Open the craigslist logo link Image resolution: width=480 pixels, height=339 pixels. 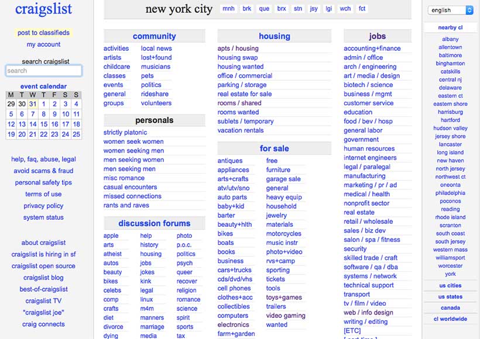tap(43, 9)
